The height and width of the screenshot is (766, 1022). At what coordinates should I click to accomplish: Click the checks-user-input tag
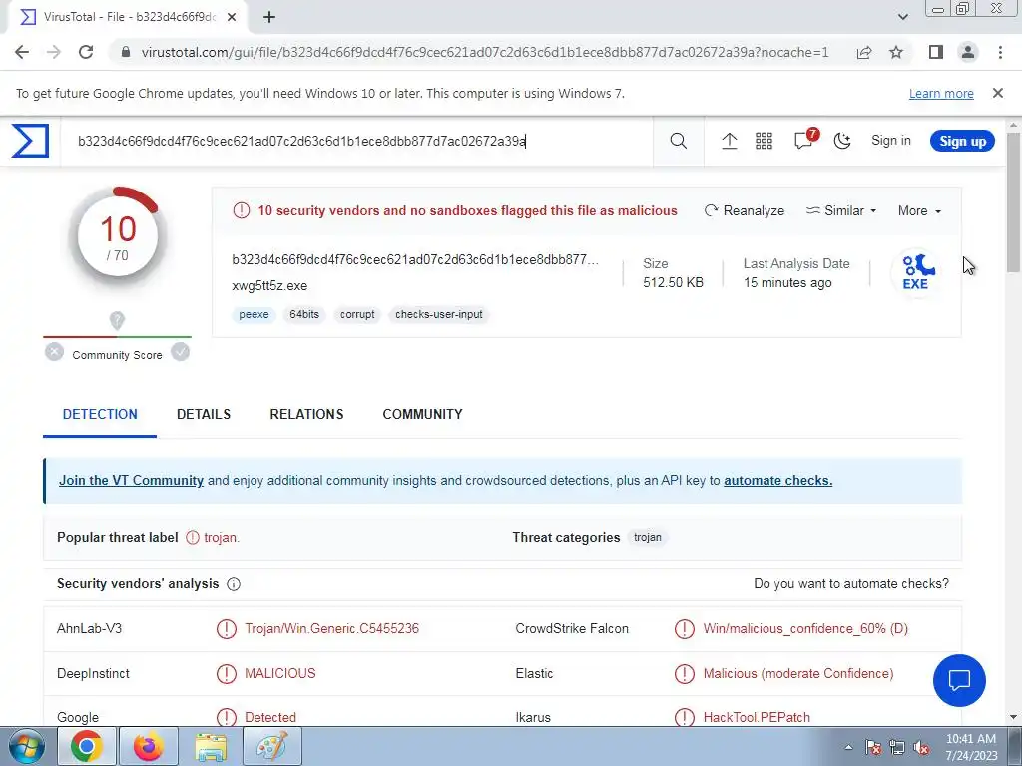(x=439, y=314)
